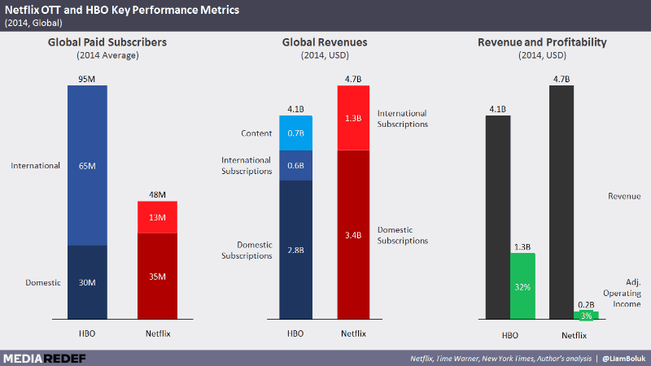
Task: Select the HBO 0.7B Content revenue segment
Action: [295, 133]
